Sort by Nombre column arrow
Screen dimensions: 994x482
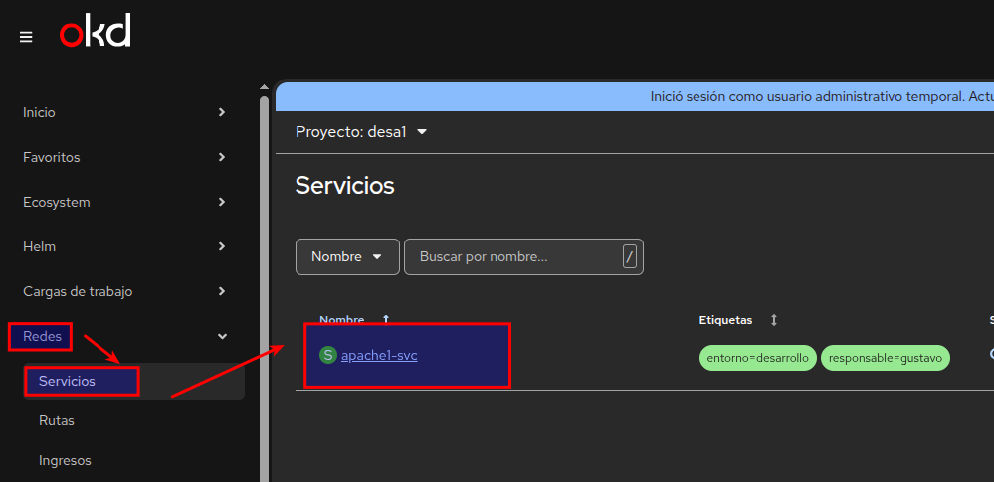pos(386,320)
